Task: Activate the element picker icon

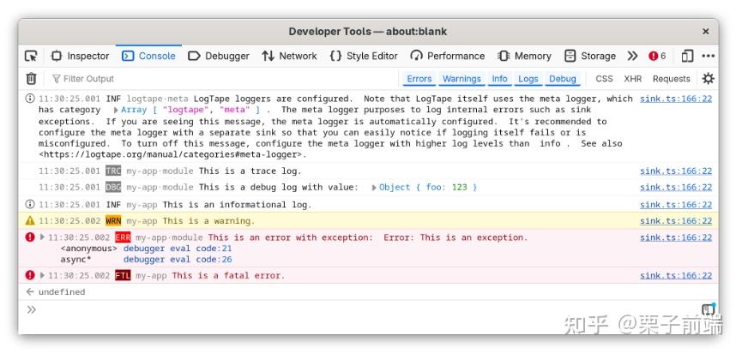Action: tap(31, 57)
